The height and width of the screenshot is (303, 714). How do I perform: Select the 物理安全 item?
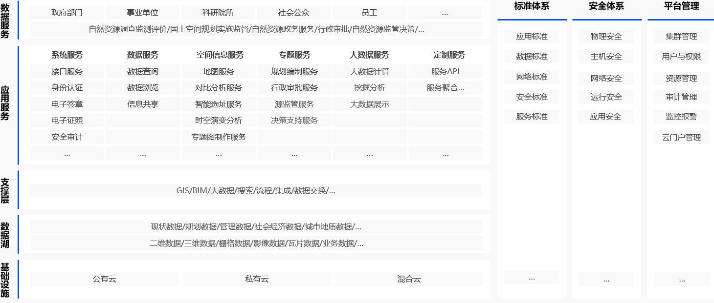point(606,37)
